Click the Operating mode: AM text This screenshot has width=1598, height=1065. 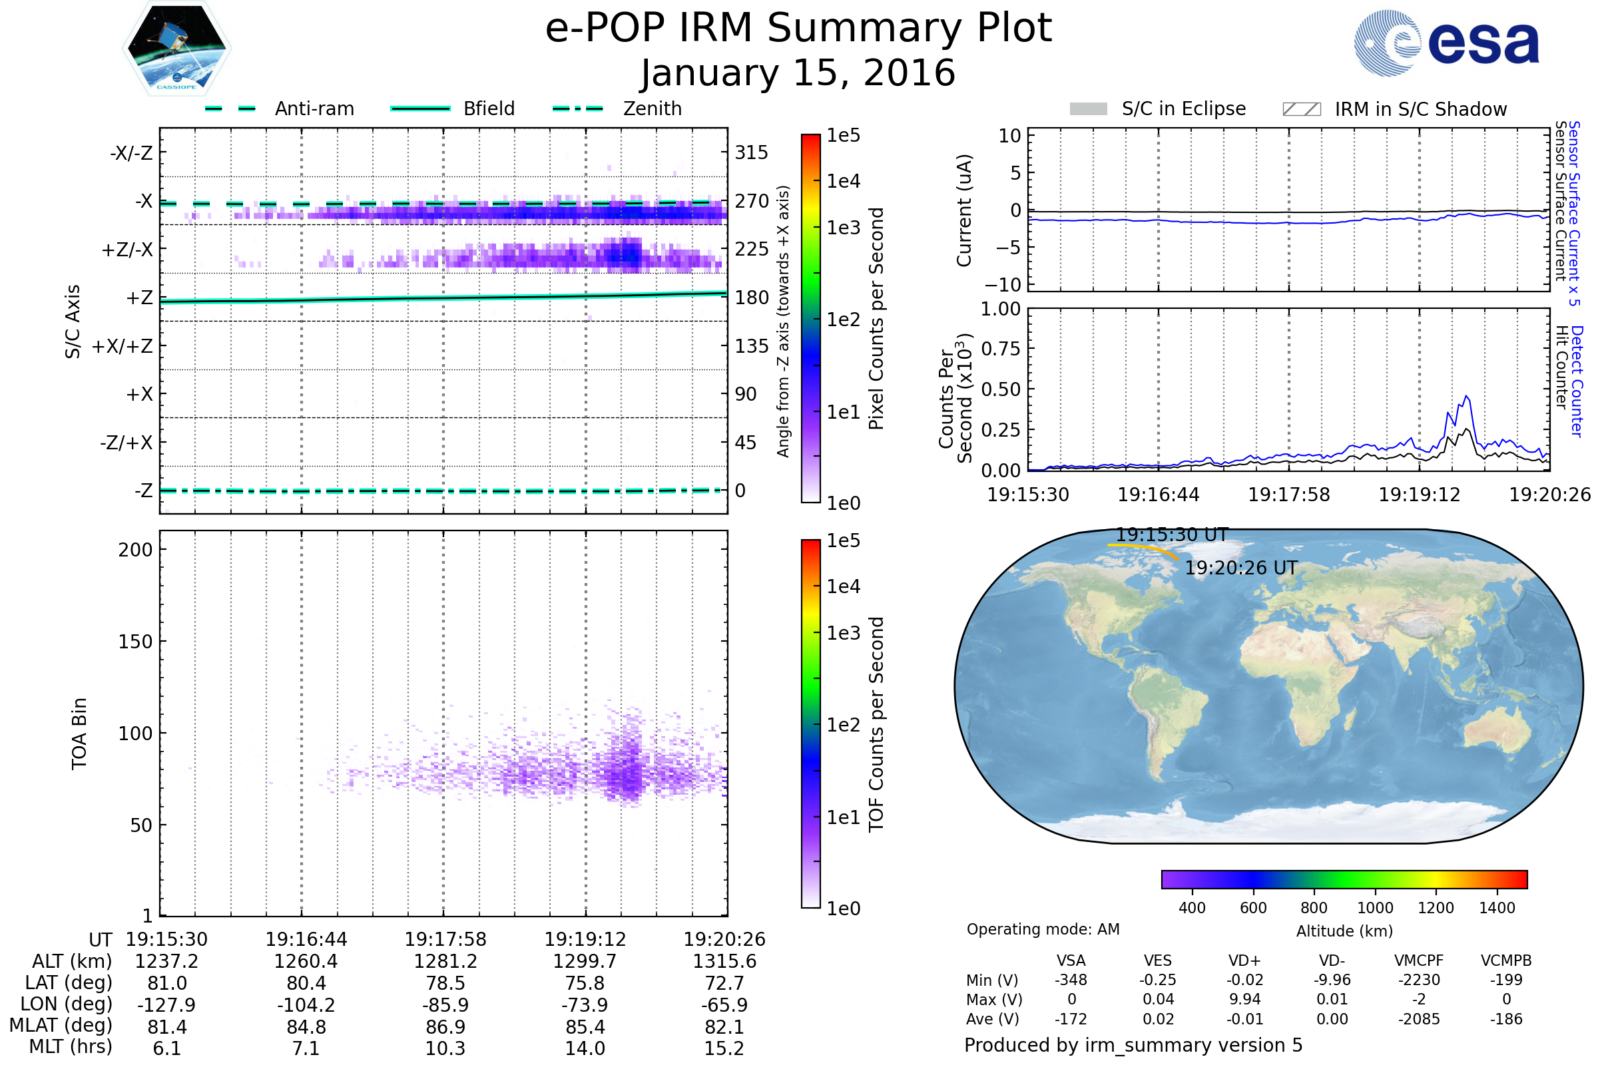coord(1043,929)
